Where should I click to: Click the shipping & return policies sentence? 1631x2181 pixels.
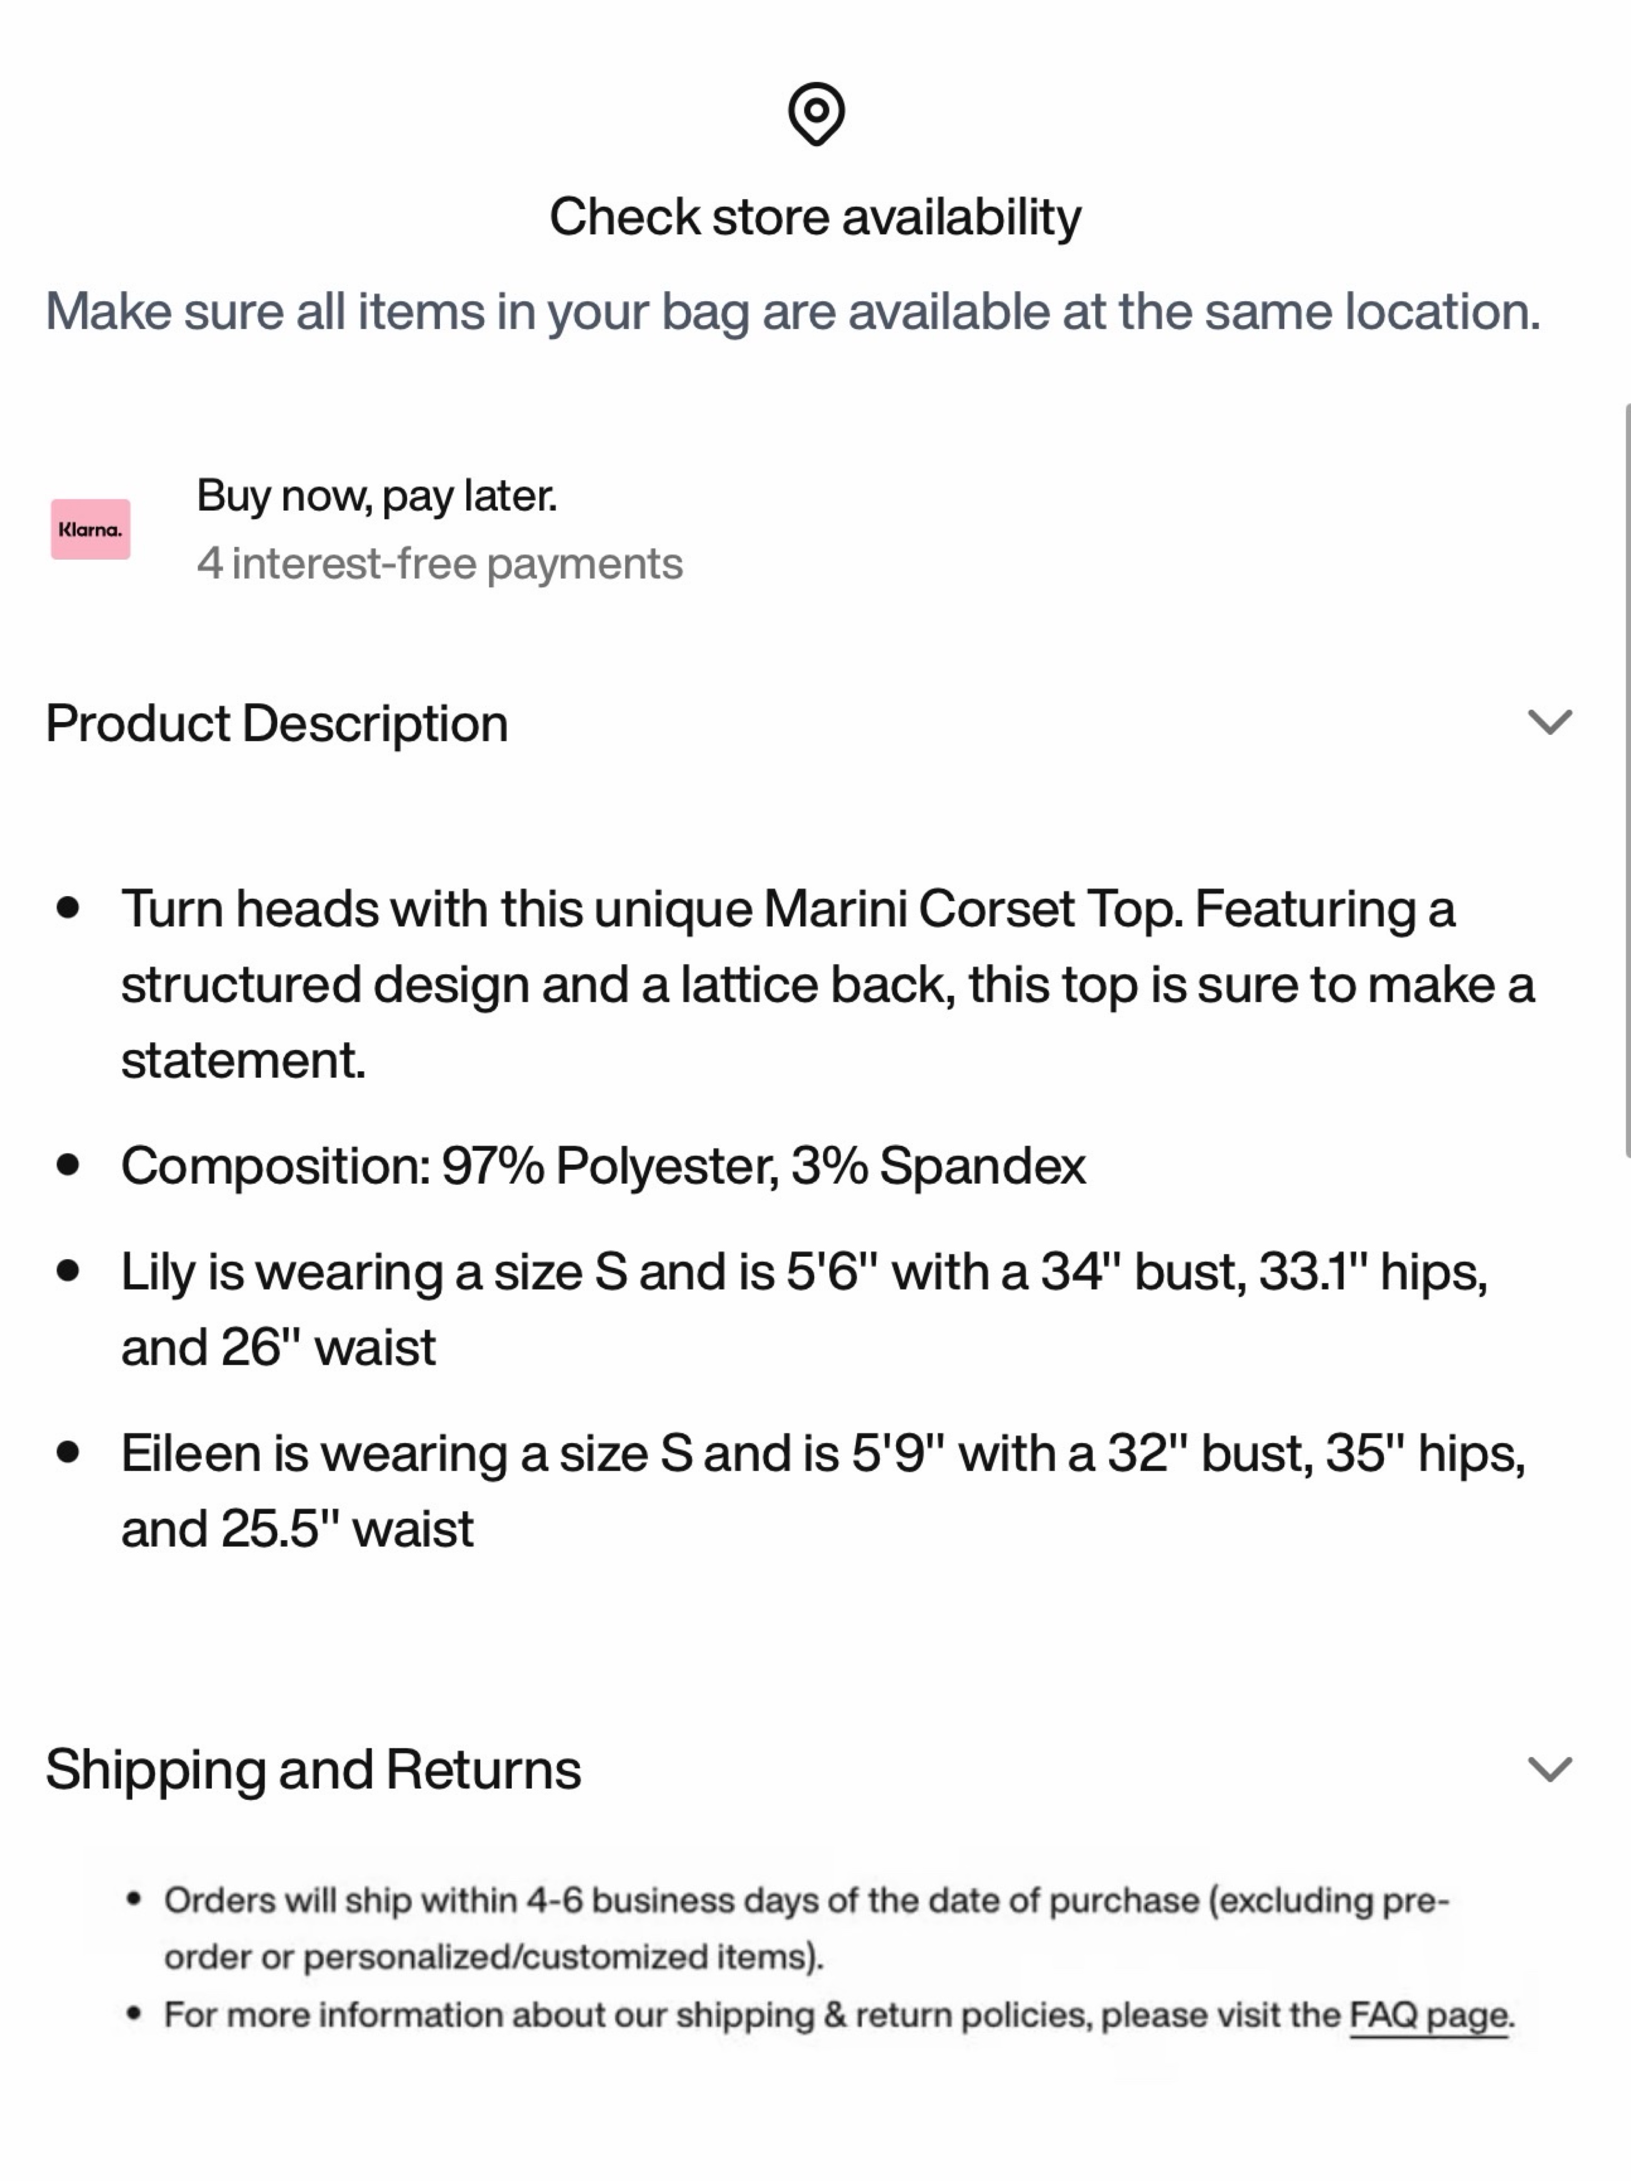click(839, 2015)
